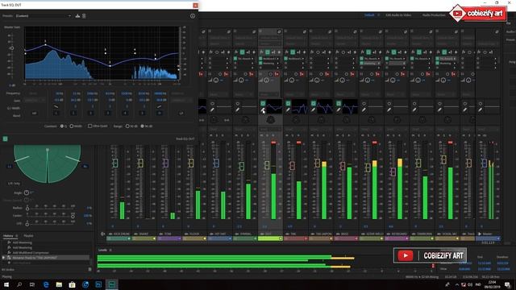Delete the current Track EQ preset
516x290 pixels.
(84, 16)
